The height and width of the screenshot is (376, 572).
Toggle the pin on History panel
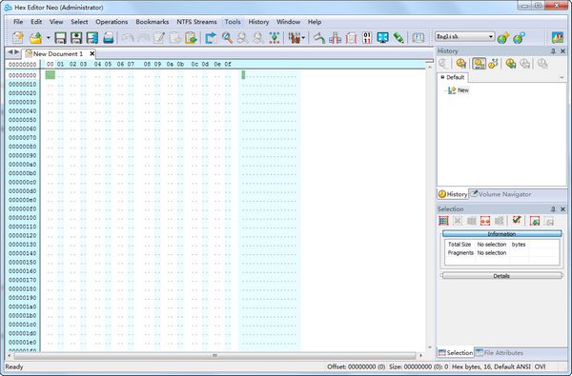553,51
